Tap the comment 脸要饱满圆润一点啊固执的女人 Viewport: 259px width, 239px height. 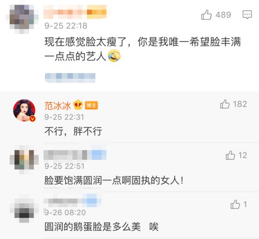pos(114,180)
